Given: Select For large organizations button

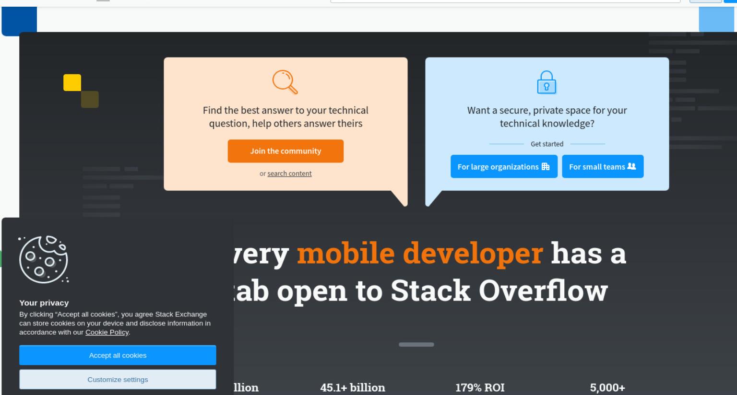Looking at the screenshot, I should pos(504,166).
